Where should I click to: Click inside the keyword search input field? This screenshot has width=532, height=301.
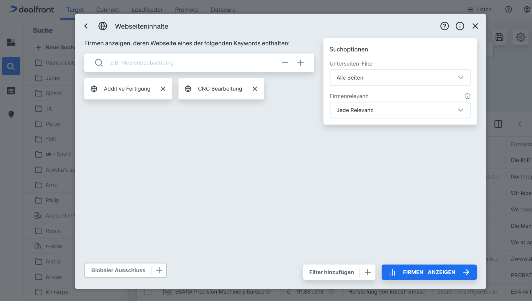pyautogui.click(x=186, y=63)
